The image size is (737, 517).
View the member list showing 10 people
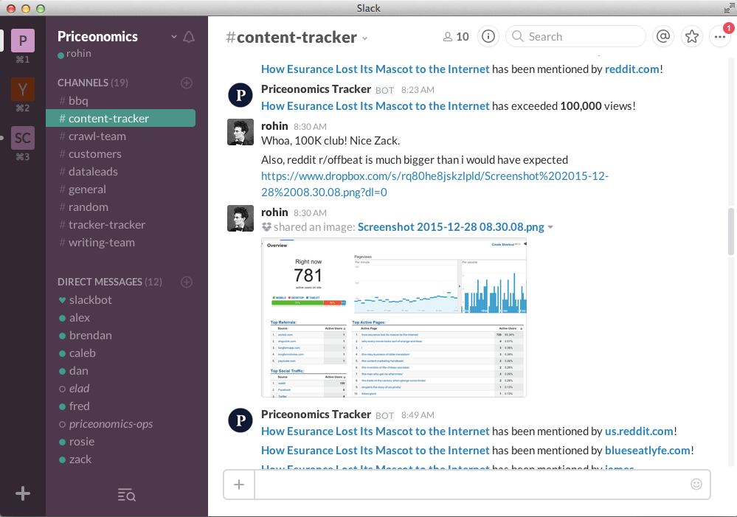pos(455,35)
